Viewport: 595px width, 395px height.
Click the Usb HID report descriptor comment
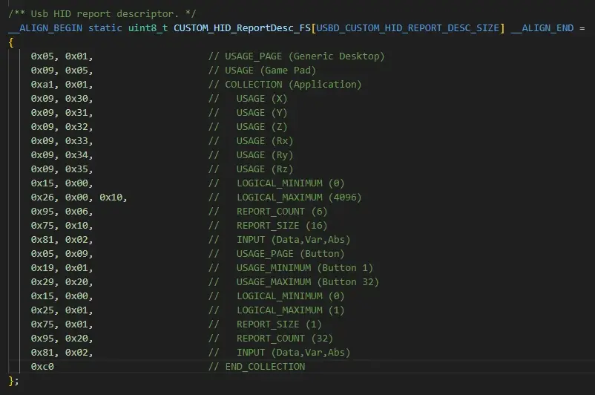click(x=101, y=13)
